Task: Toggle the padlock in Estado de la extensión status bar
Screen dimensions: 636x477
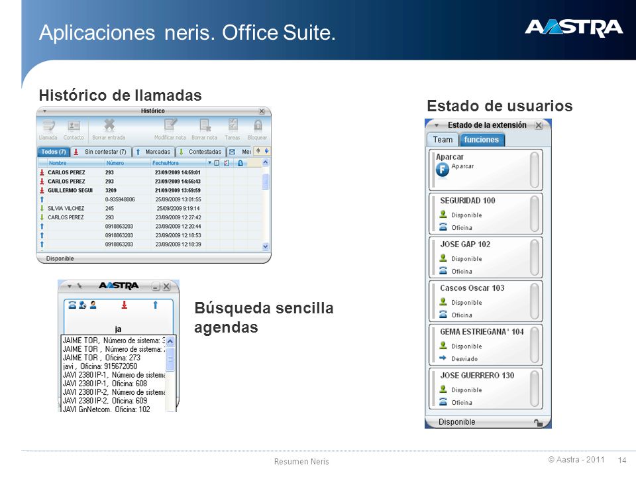Action: (x=538, y=423)
